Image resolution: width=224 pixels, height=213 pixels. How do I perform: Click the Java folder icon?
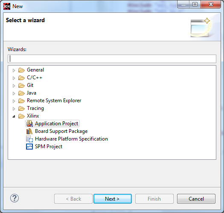coord(21,93)
